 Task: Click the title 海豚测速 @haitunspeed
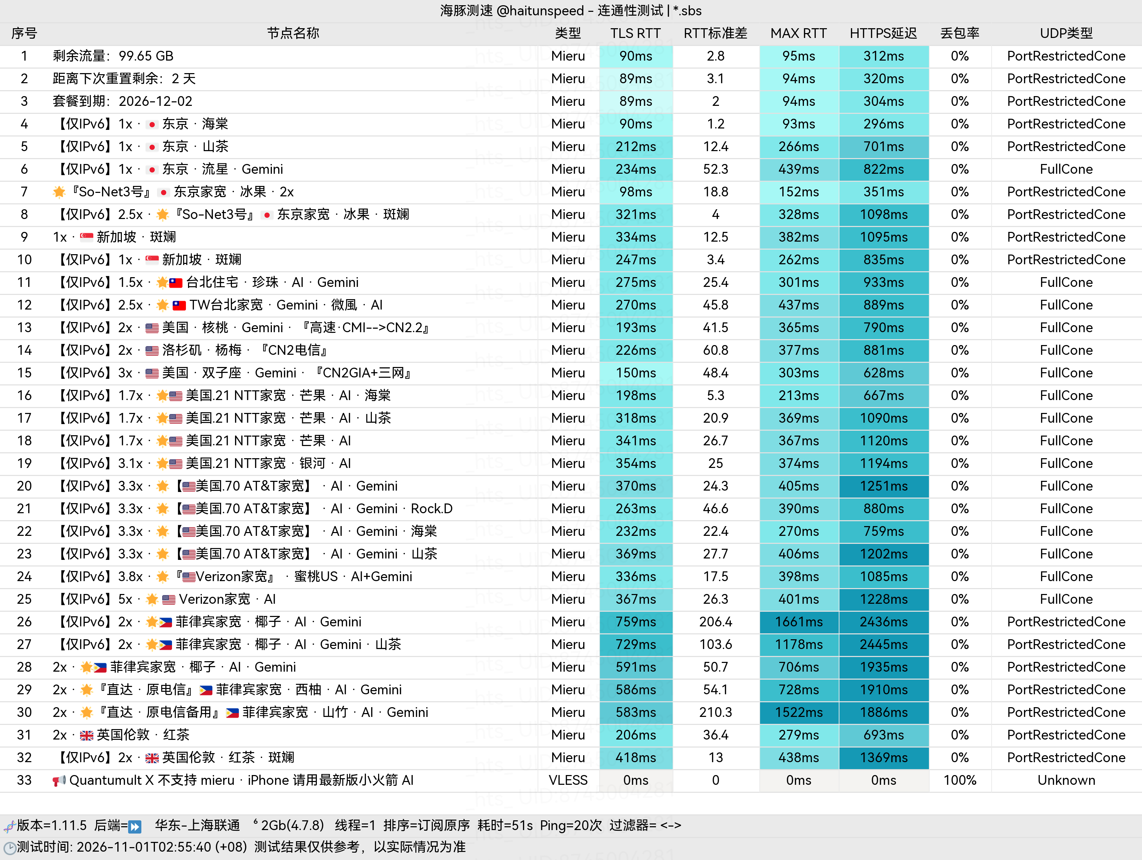pyautogui.click(x=513, y=11)
